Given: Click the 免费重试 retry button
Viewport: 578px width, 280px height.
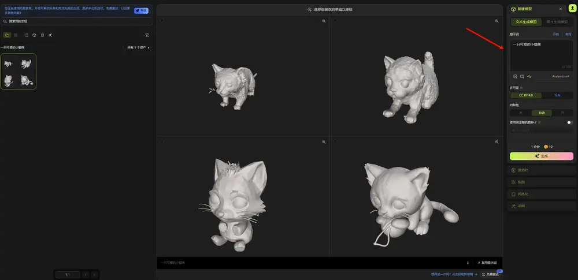Looking at the screenshot, I should point(491,274).
